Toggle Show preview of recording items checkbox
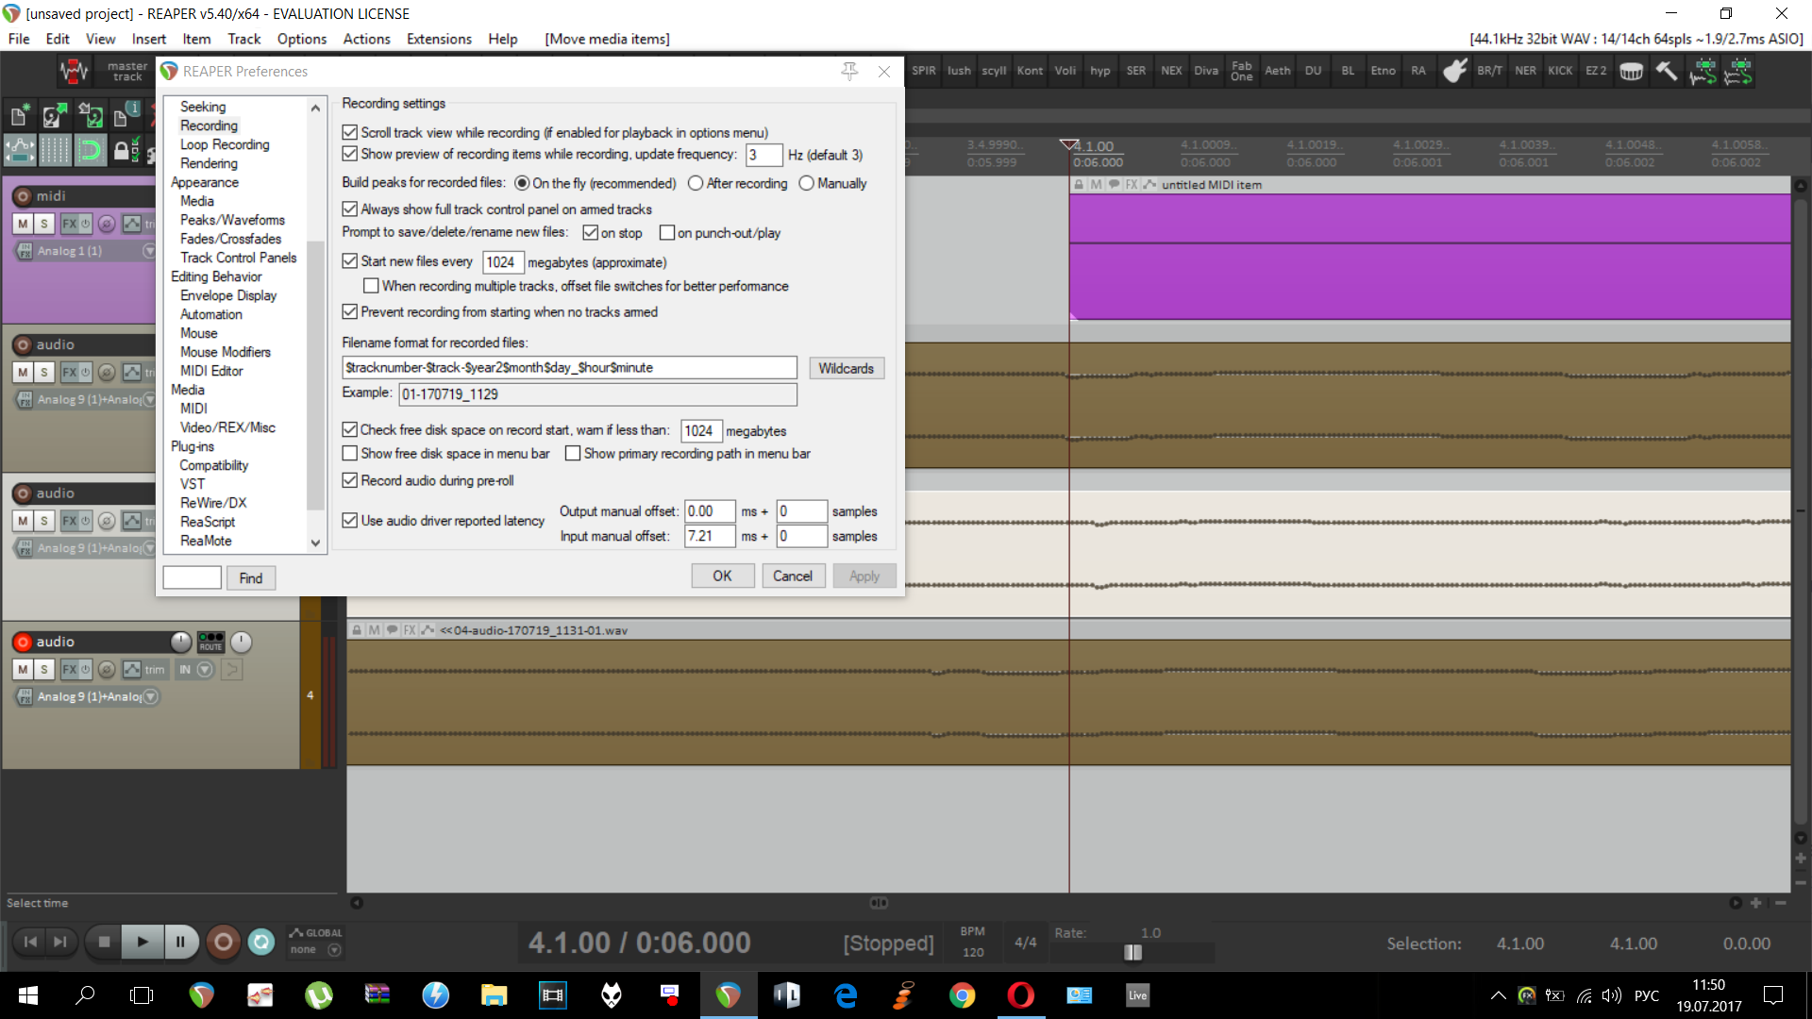This screenshot has width=1812, height=1019. 349,154
